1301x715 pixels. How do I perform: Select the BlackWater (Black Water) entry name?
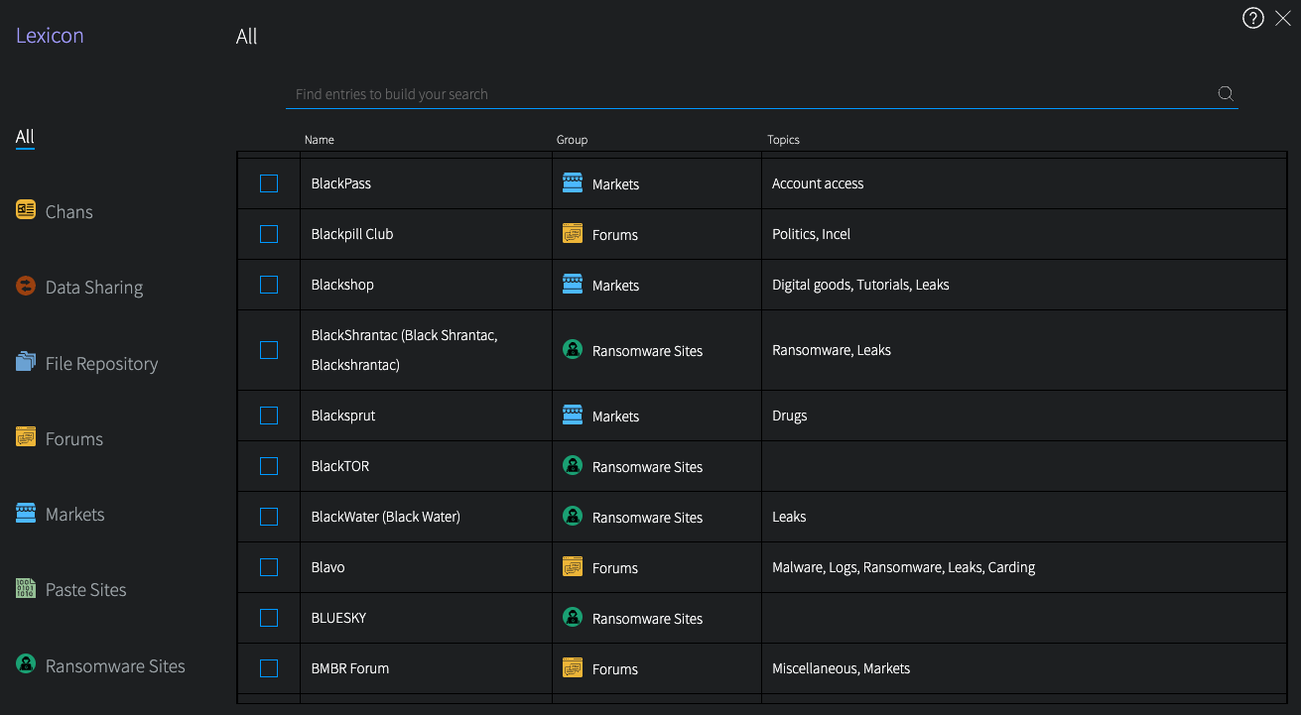(x=386, y=517)
